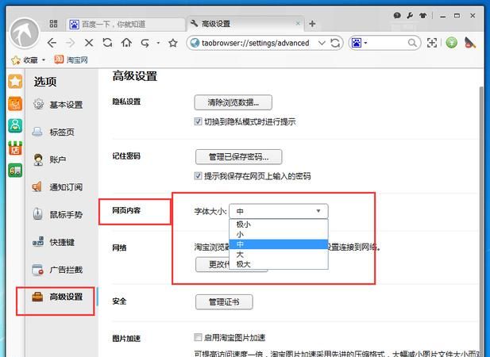Close the 高级设置 tab
The image size is (490, 357).
298,24
